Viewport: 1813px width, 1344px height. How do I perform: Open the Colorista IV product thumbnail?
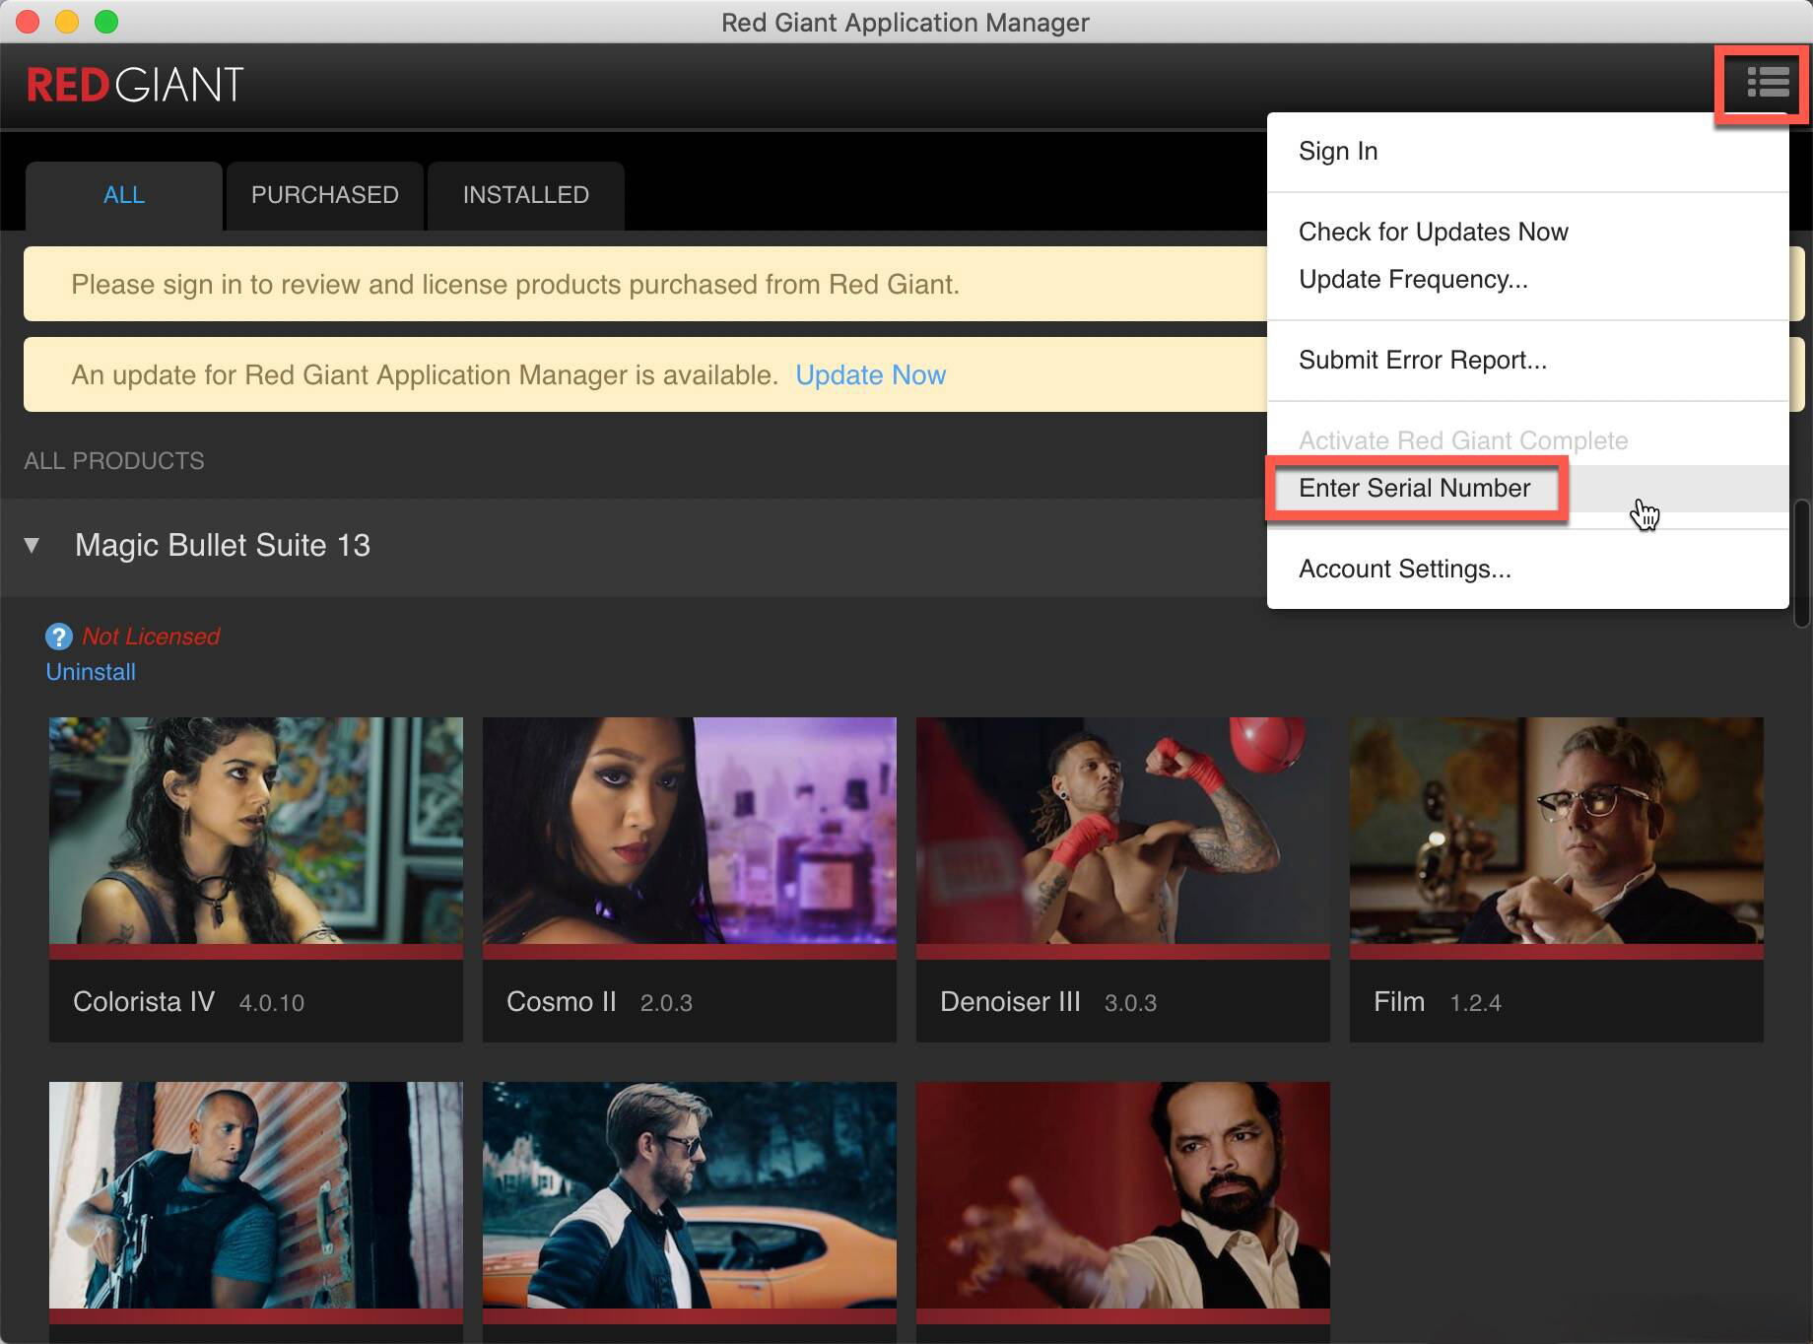point(256,831)
